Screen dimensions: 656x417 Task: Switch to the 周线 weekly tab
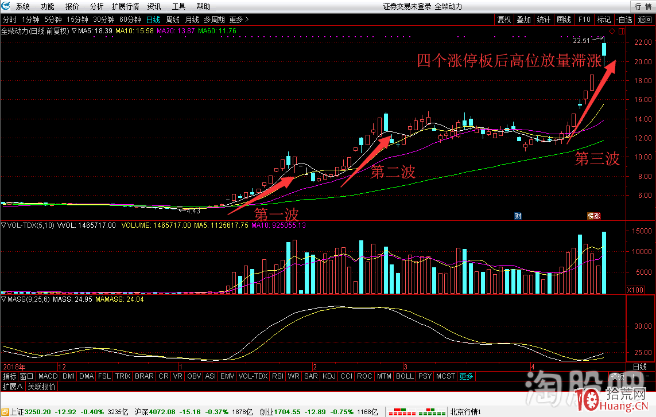tap(172, 20)
